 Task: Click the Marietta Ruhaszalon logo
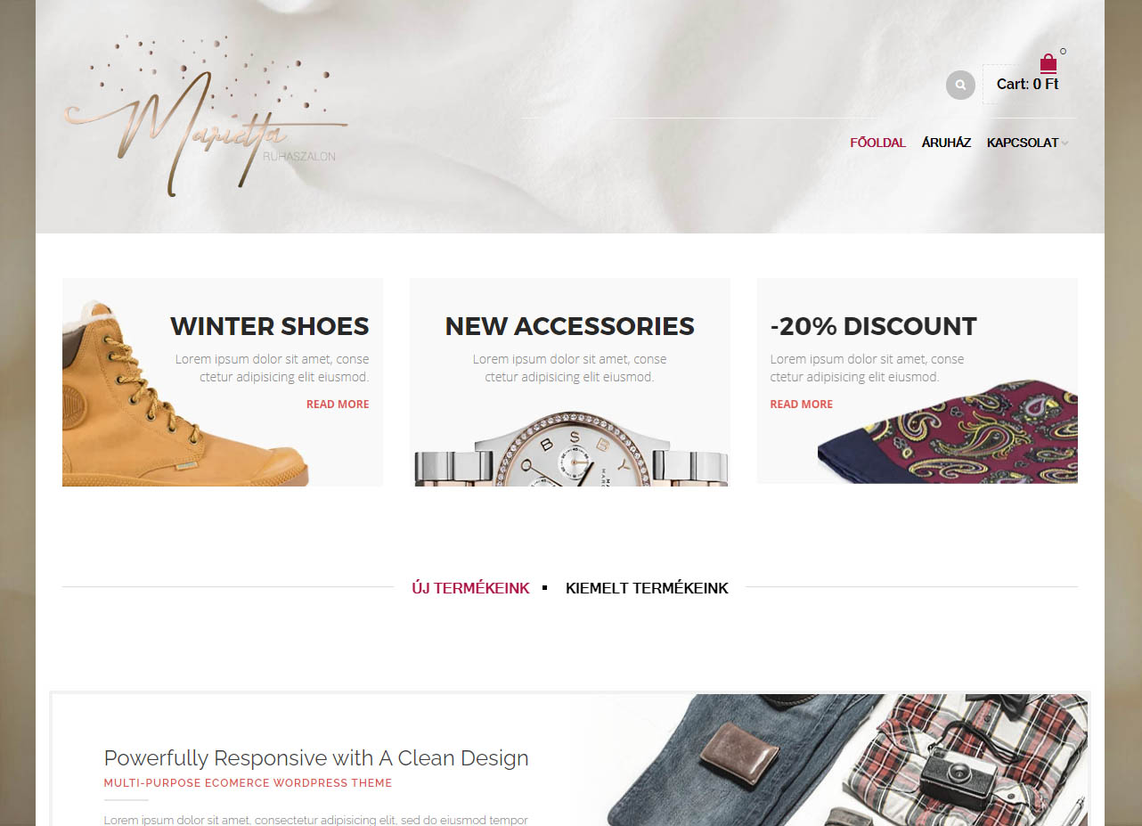[x=205, y=115]
